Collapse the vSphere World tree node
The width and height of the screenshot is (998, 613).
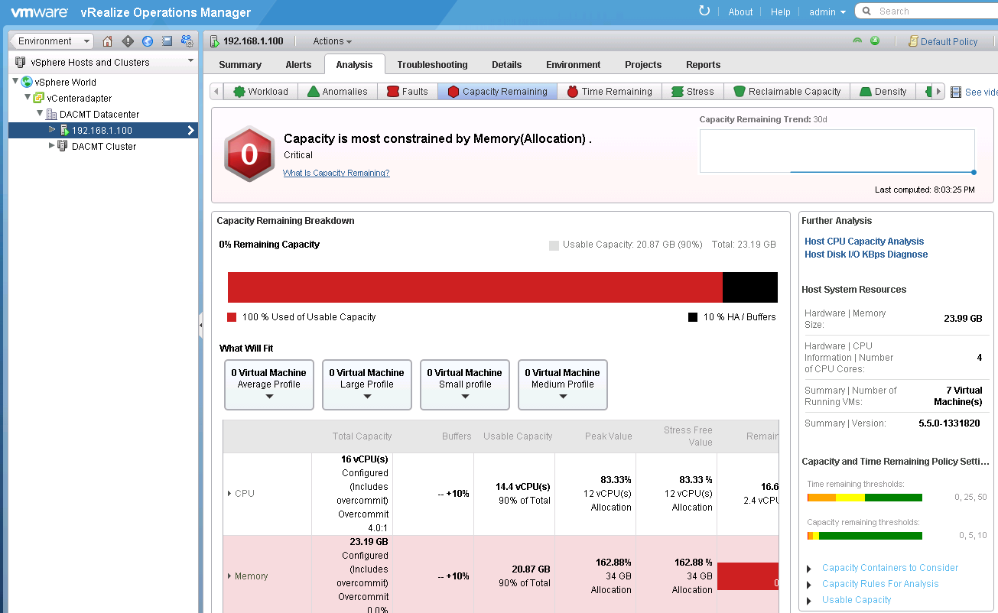15,81
